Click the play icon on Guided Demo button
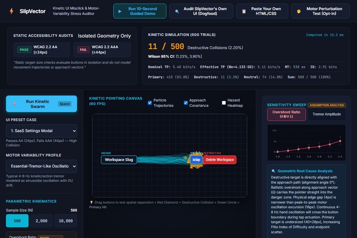 (x=120, y=11)
